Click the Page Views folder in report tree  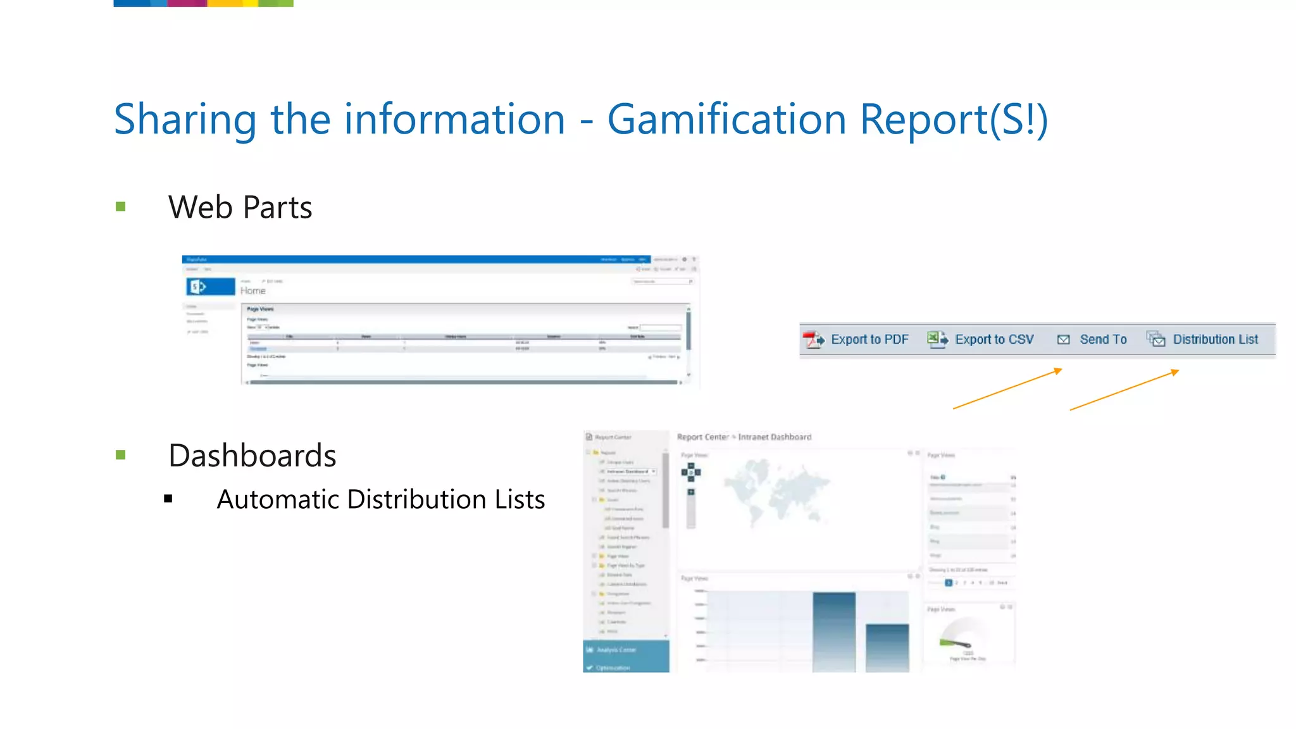coord(618,556)
